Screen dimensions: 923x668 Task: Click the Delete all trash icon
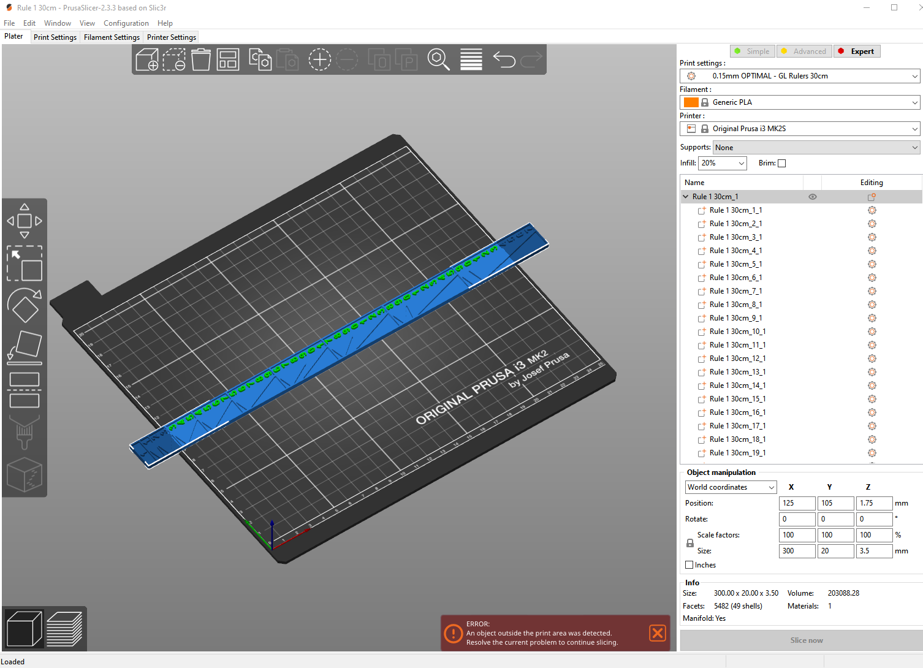201,60
